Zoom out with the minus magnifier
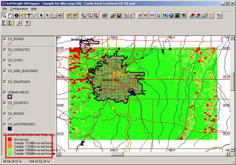This screenshot has height=165, width=236. (x=89, y=16)
